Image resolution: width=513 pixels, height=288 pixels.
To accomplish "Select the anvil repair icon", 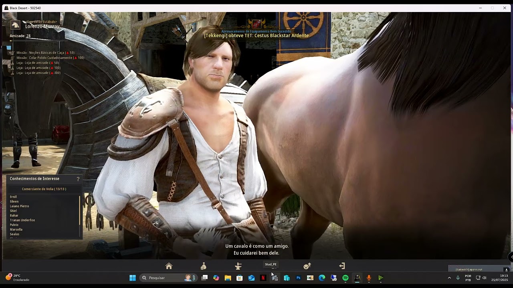I will tap(238, 266).
